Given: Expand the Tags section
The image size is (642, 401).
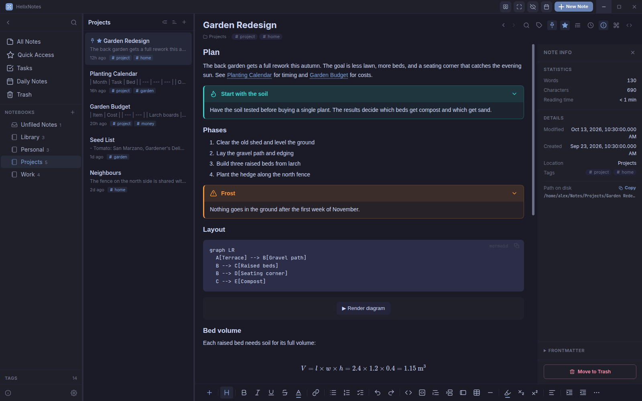Looking at the screenshot, I should pyautogui.click(x=41, y=378).
